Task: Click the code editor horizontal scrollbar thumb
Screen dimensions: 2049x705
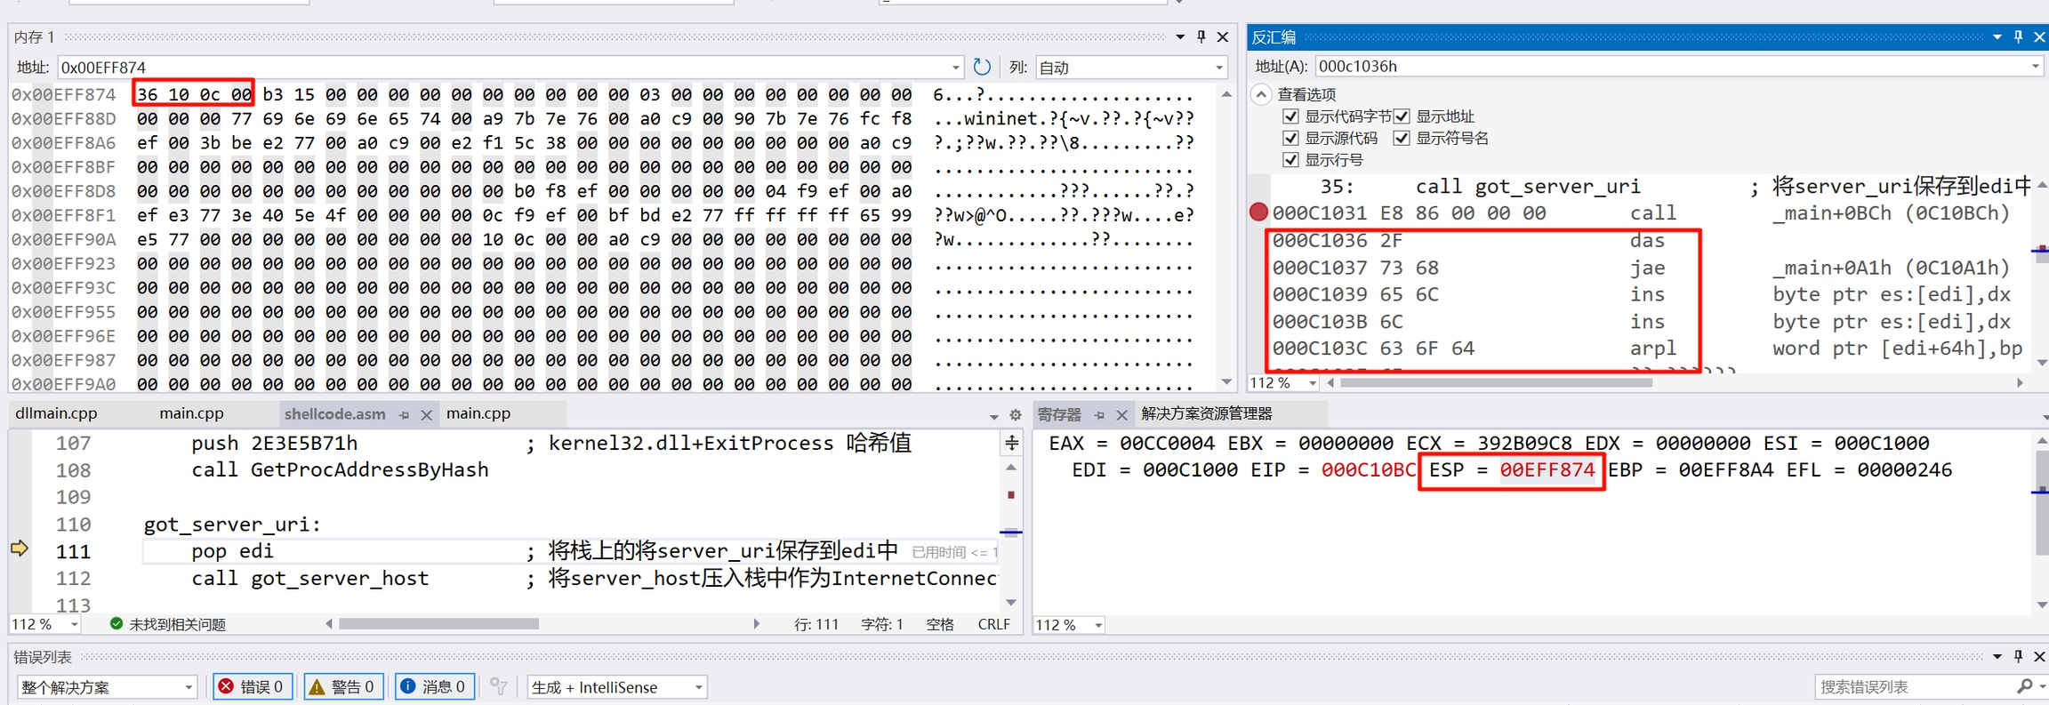Action: pos(438,624)
